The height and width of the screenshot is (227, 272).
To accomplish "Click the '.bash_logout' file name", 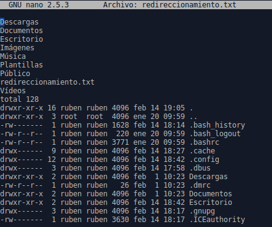I will [215, 134].
